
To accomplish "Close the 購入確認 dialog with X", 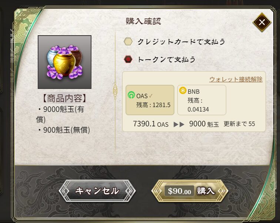I will point(262,22).
